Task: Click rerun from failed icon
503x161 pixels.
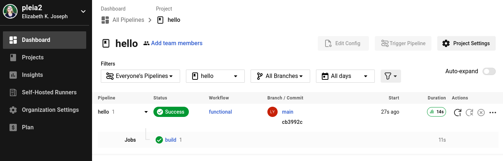Action: (469, 113)
